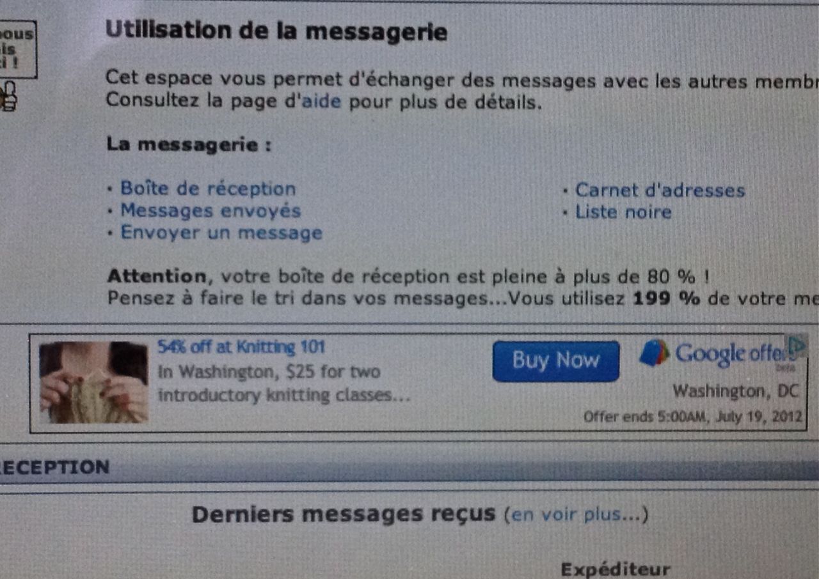
Task: View the Liste noire
Action: click(623, 212)
